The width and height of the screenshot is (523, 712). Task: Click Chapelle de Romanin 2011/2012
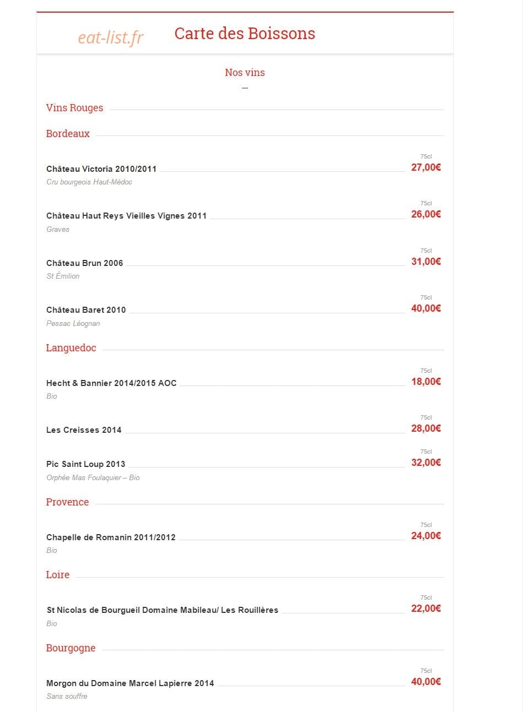(x=111, y=537)
